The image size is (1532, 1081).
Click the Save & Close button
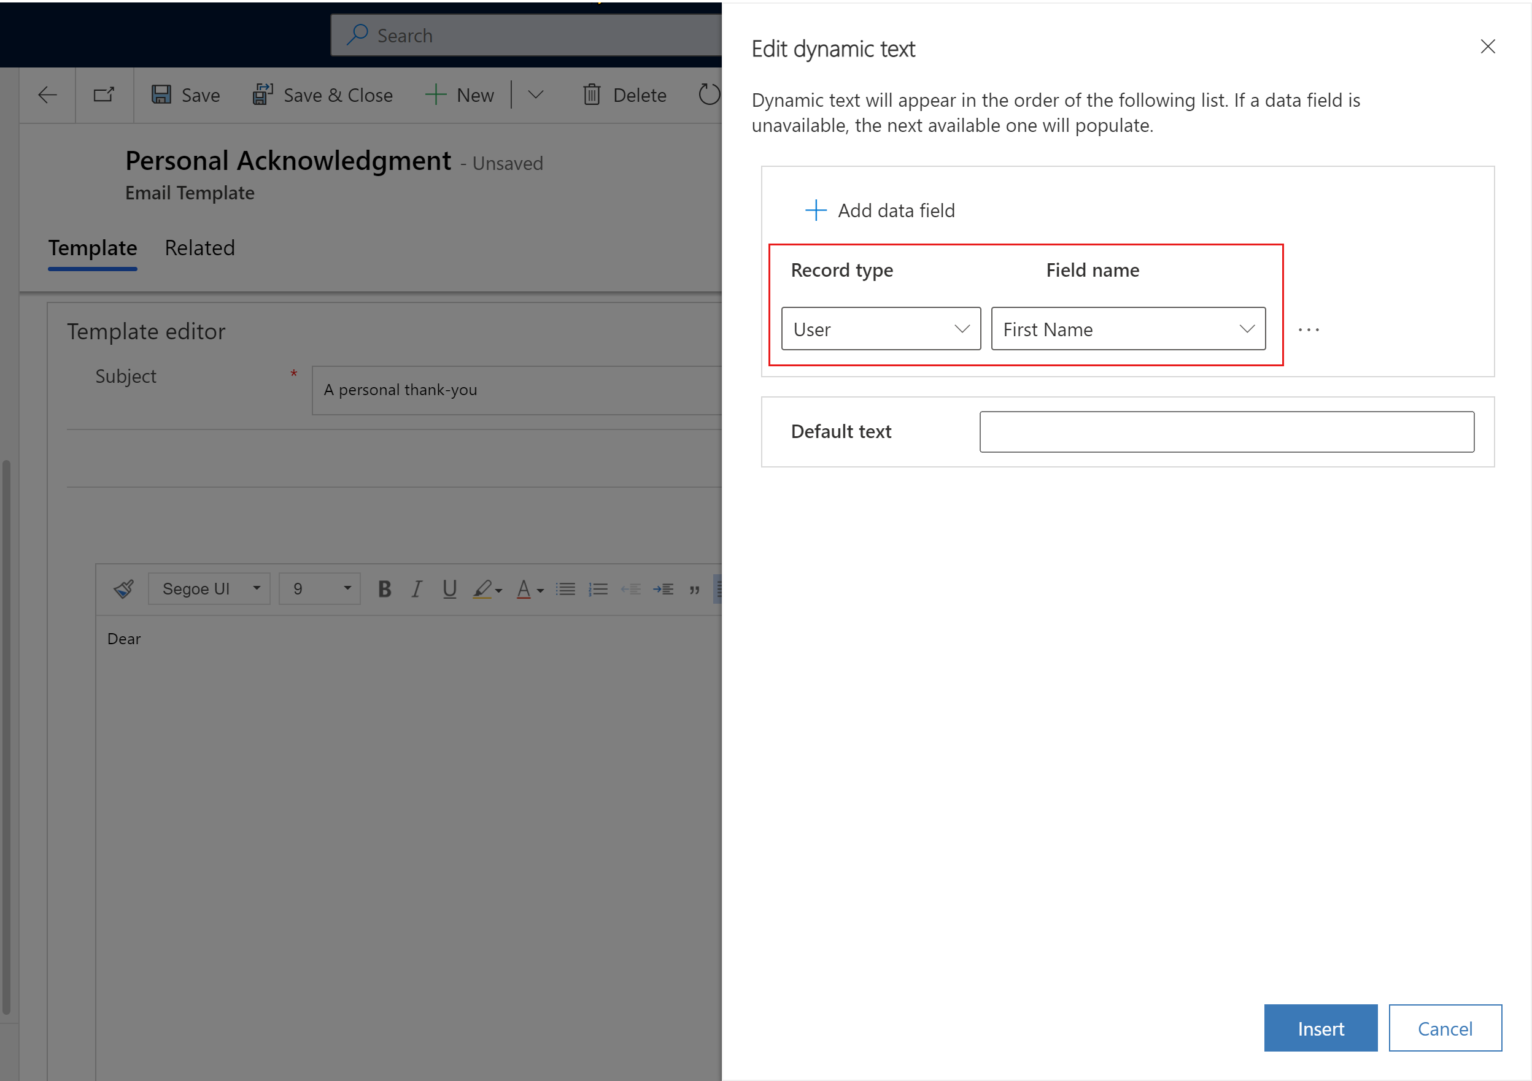(x=322, y=94)
